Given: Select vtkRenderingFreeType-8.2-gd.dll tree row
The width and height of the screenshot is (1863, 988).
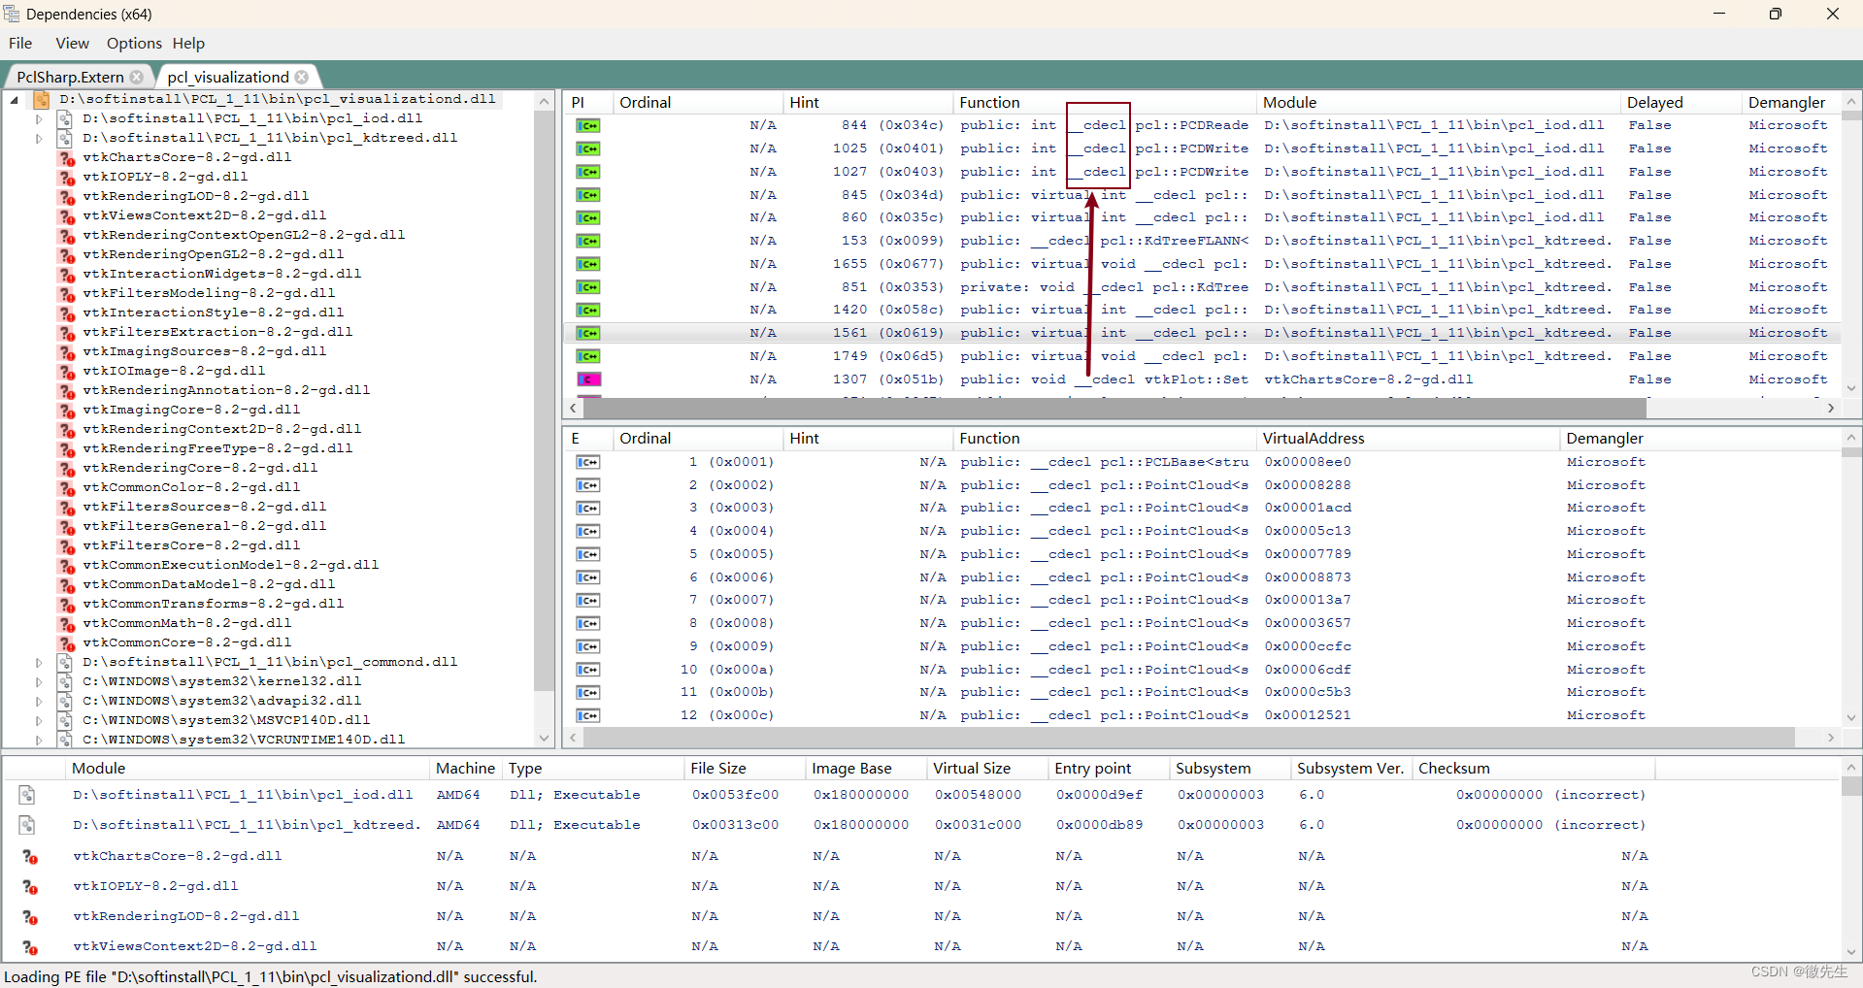Looking at the screenshot, I should click(x=217, y=448).
